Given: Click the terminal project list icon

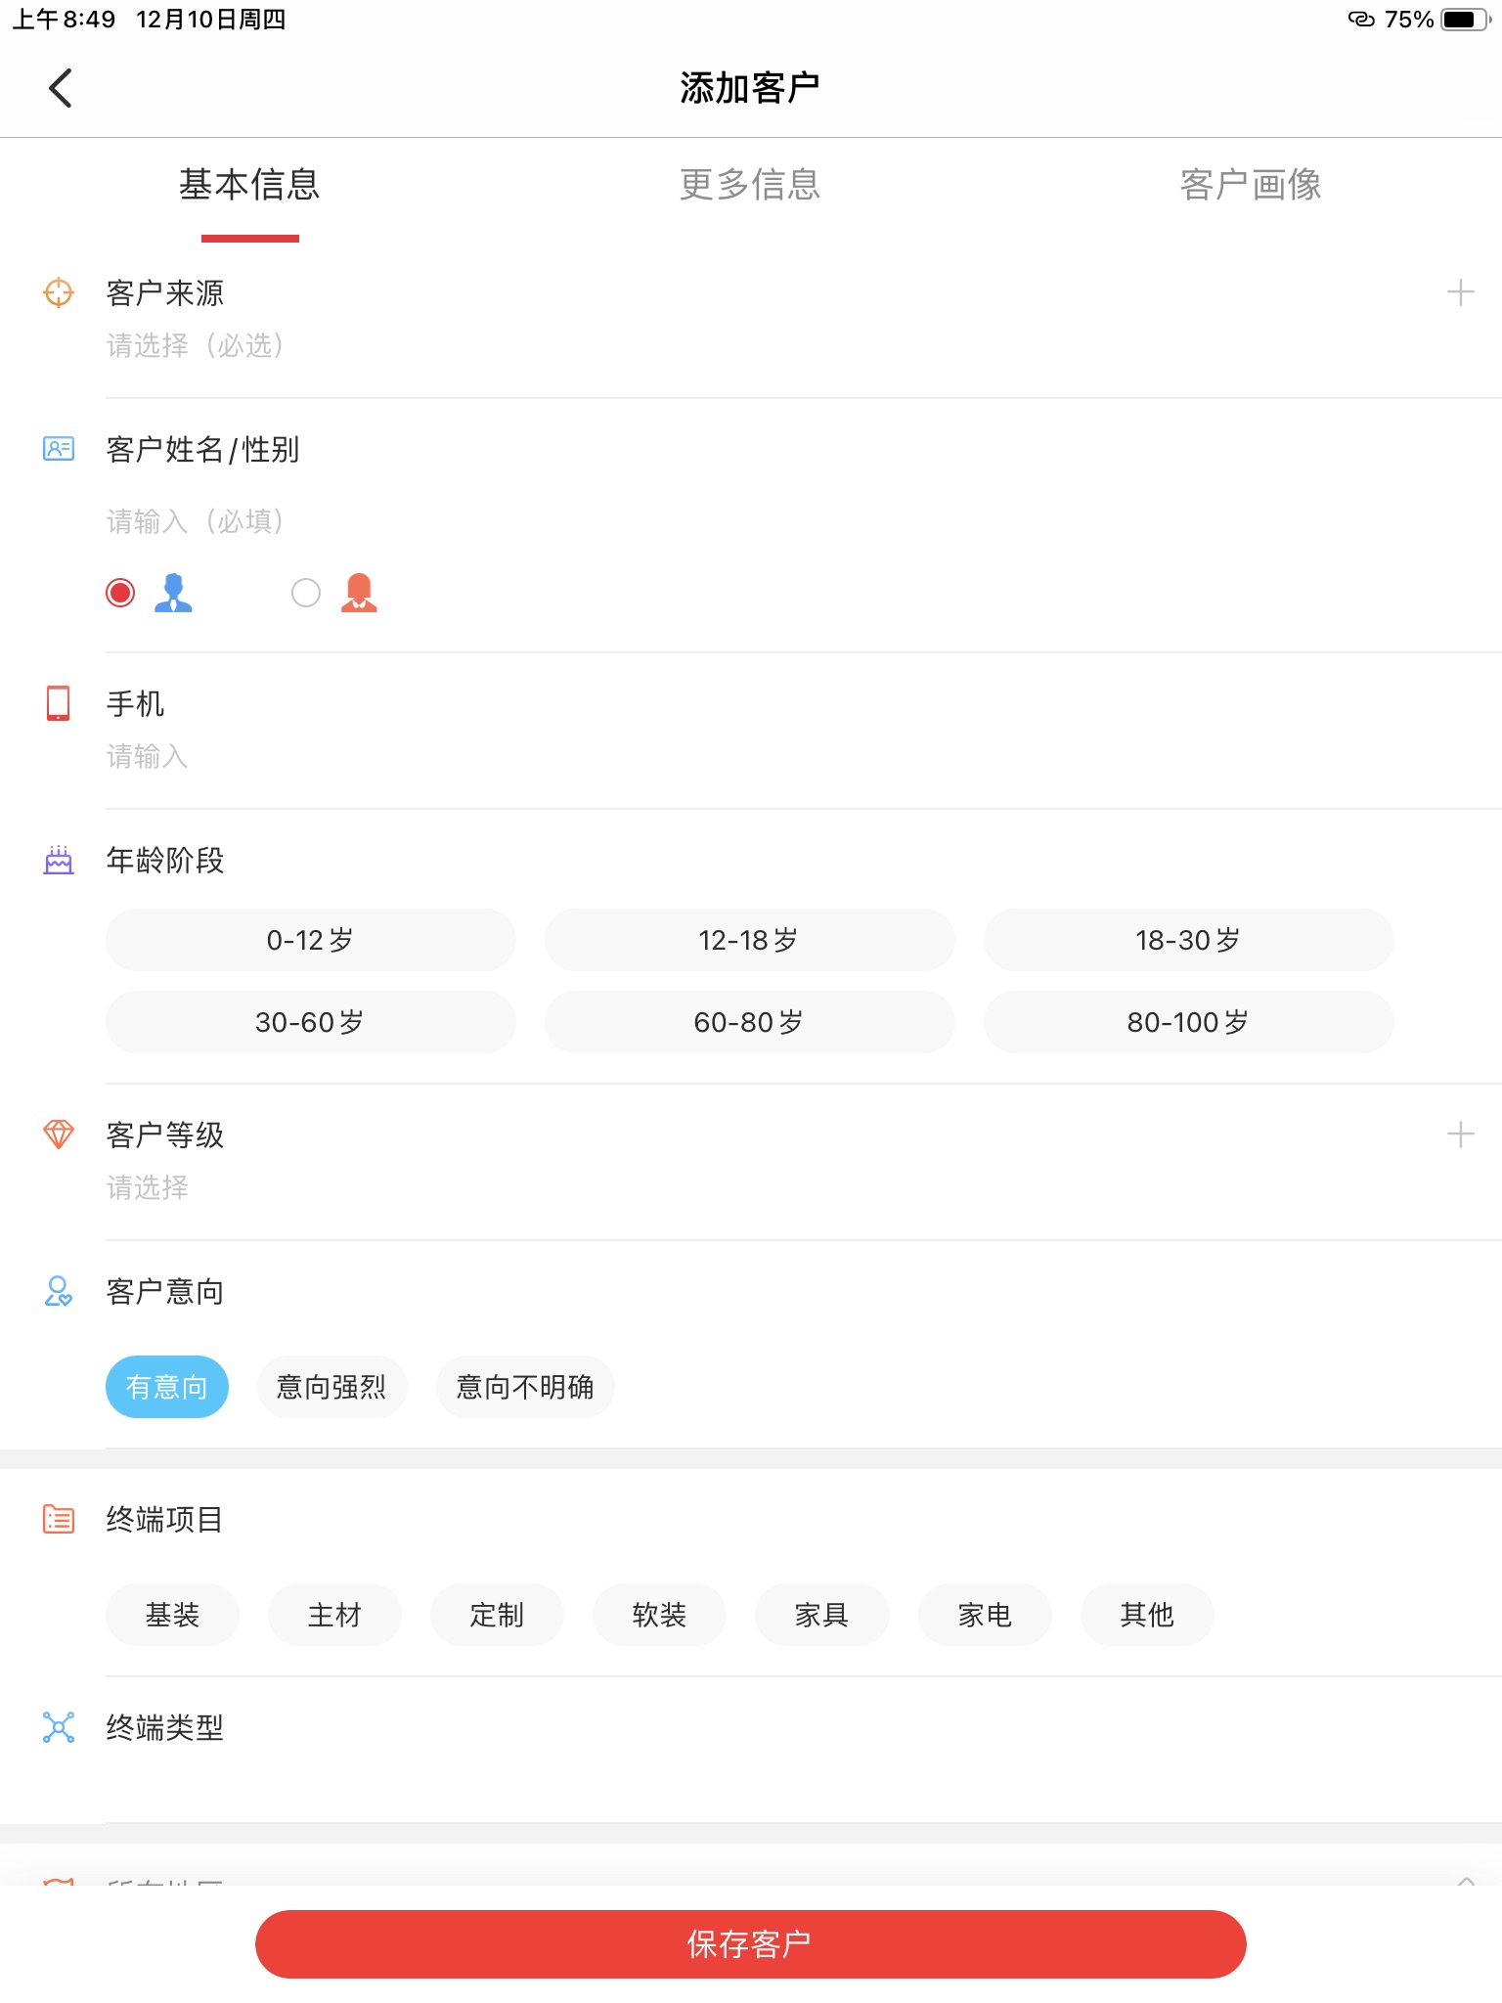Looking at the screenshot, I should pos(59,1519).
